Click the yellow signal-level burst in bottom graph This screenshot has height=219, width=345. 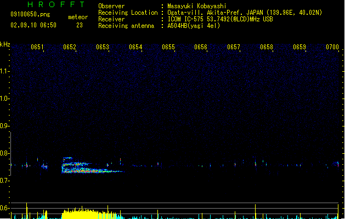(90, 214)
